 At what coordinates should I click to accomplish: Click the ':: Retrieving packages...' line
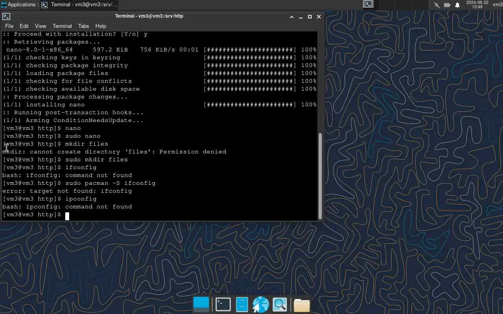tap(51, 42)
